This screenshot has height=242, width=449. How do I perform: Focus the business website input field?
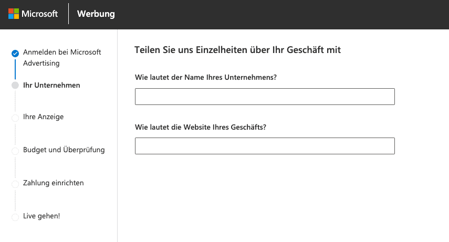pos(265,146)
